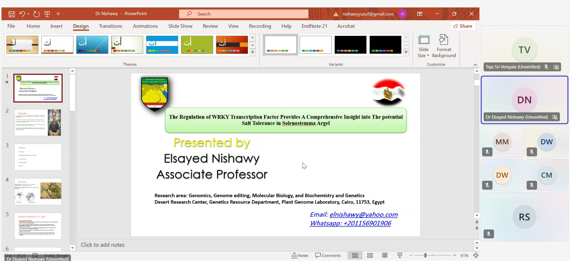Open the Comments pane button
The image size is (570, 261).
pyautogui.click(x=328, y=255)
